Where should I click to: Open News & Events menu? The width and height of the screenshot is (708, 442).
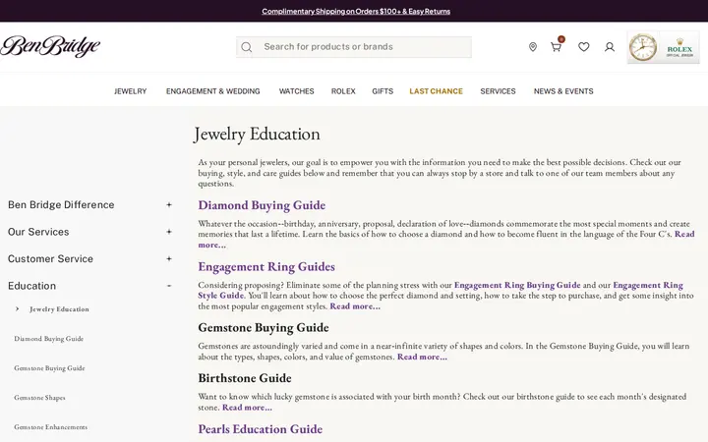563,91
